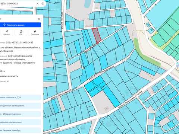Open the Об'єднати ділянки action row
This screenshot has width=179, height=134.
click(21, 114)
